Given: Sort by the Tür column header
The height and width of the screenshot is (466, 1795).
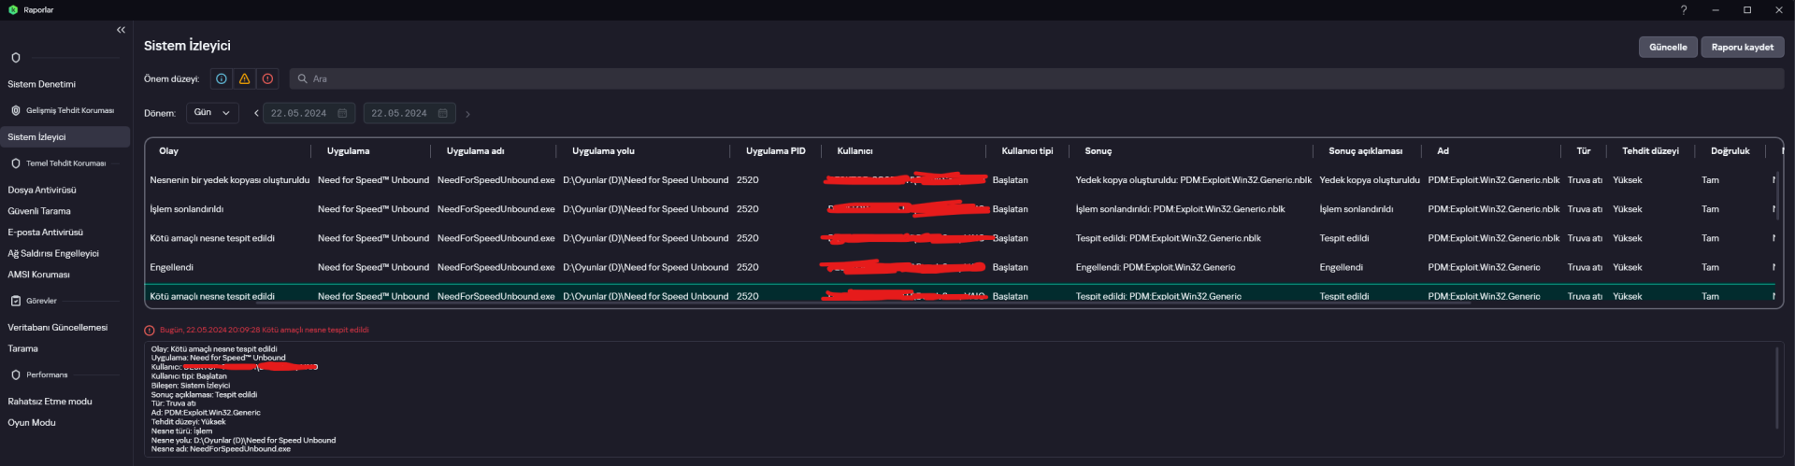Looking at the screenshot, I should 1583,150.
